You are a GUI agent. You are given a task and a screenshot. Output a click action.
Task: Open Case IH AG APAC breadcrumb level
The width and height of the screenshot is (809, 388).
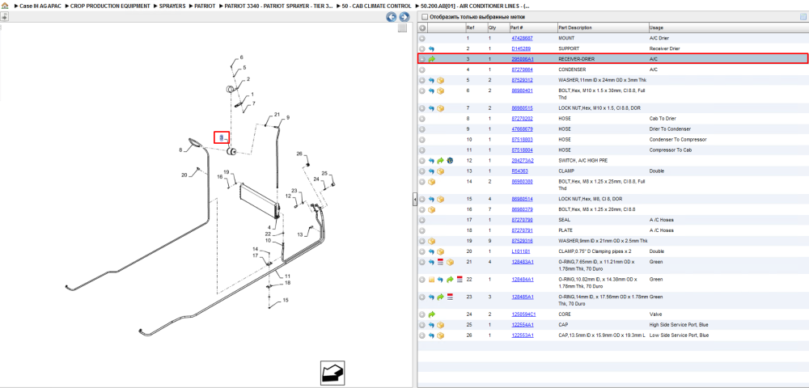(40, 6)
